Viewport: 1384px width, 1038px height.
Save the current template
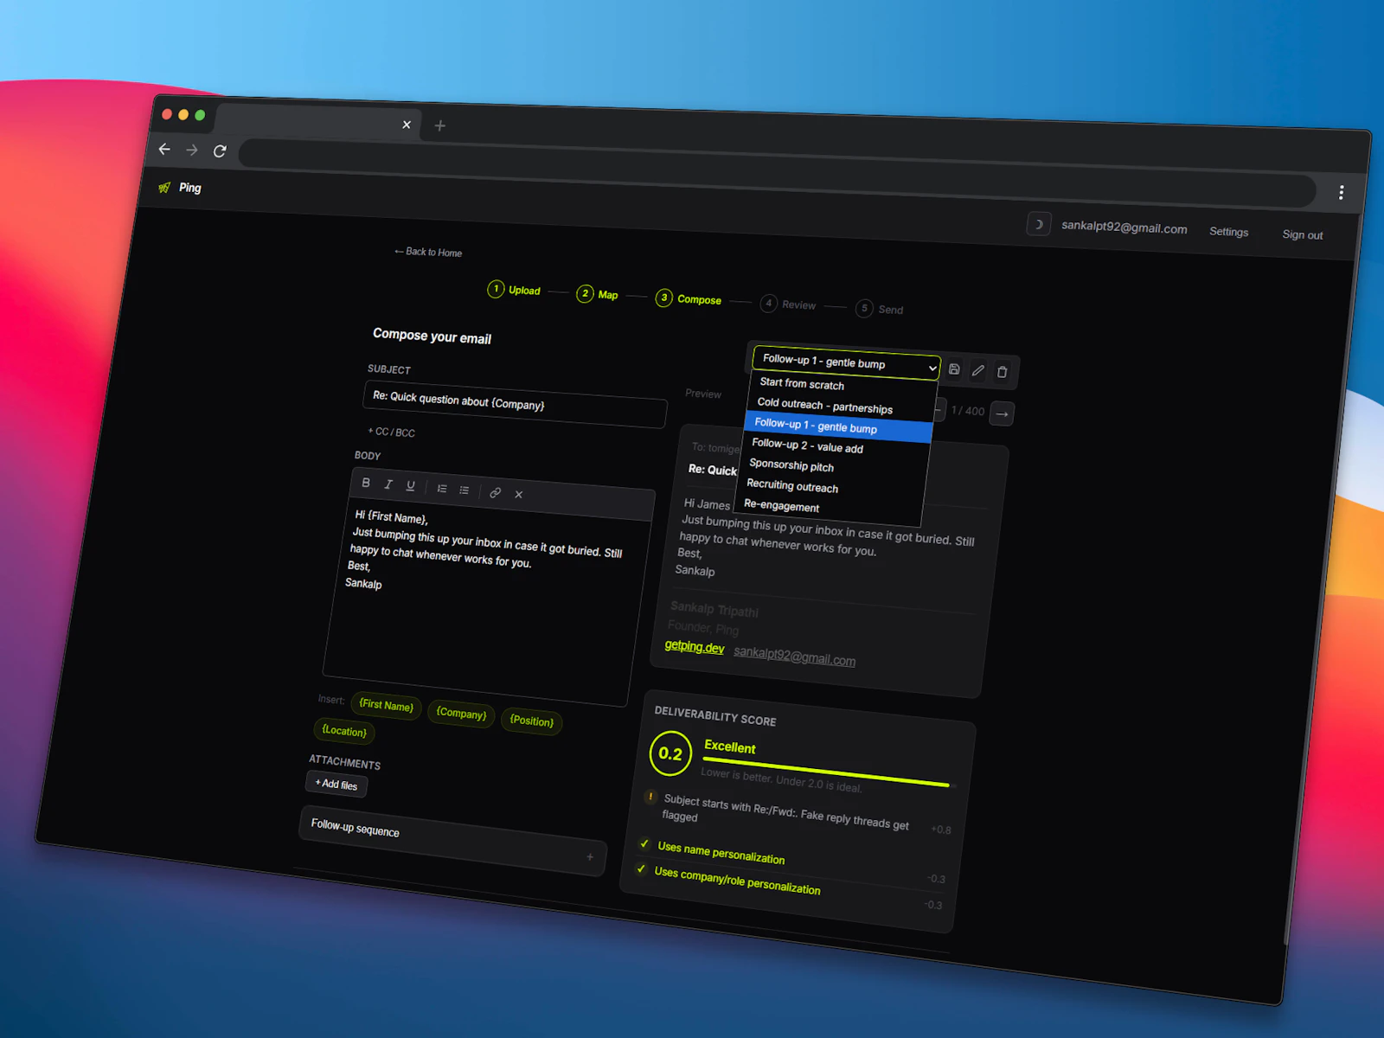[x=954, y=369]
